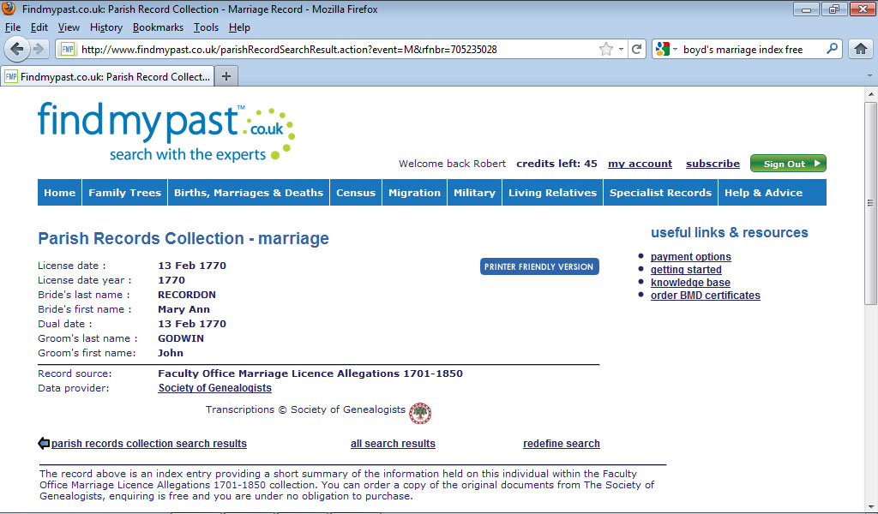Click the Society of Genealogists tree emblem
This screenshot has height=514, width=878.
coord(420,413)
